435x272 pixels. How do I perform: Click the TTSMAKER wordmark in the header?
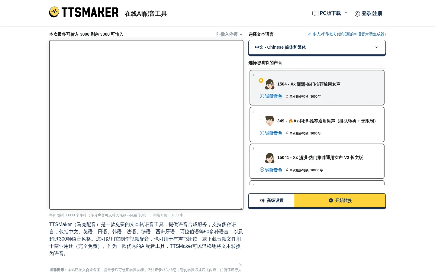tap(90, 12)
